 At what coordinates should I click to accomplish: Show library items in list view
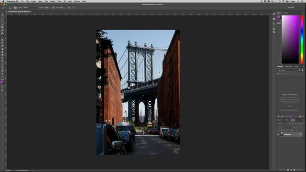(x=303, y=70)
